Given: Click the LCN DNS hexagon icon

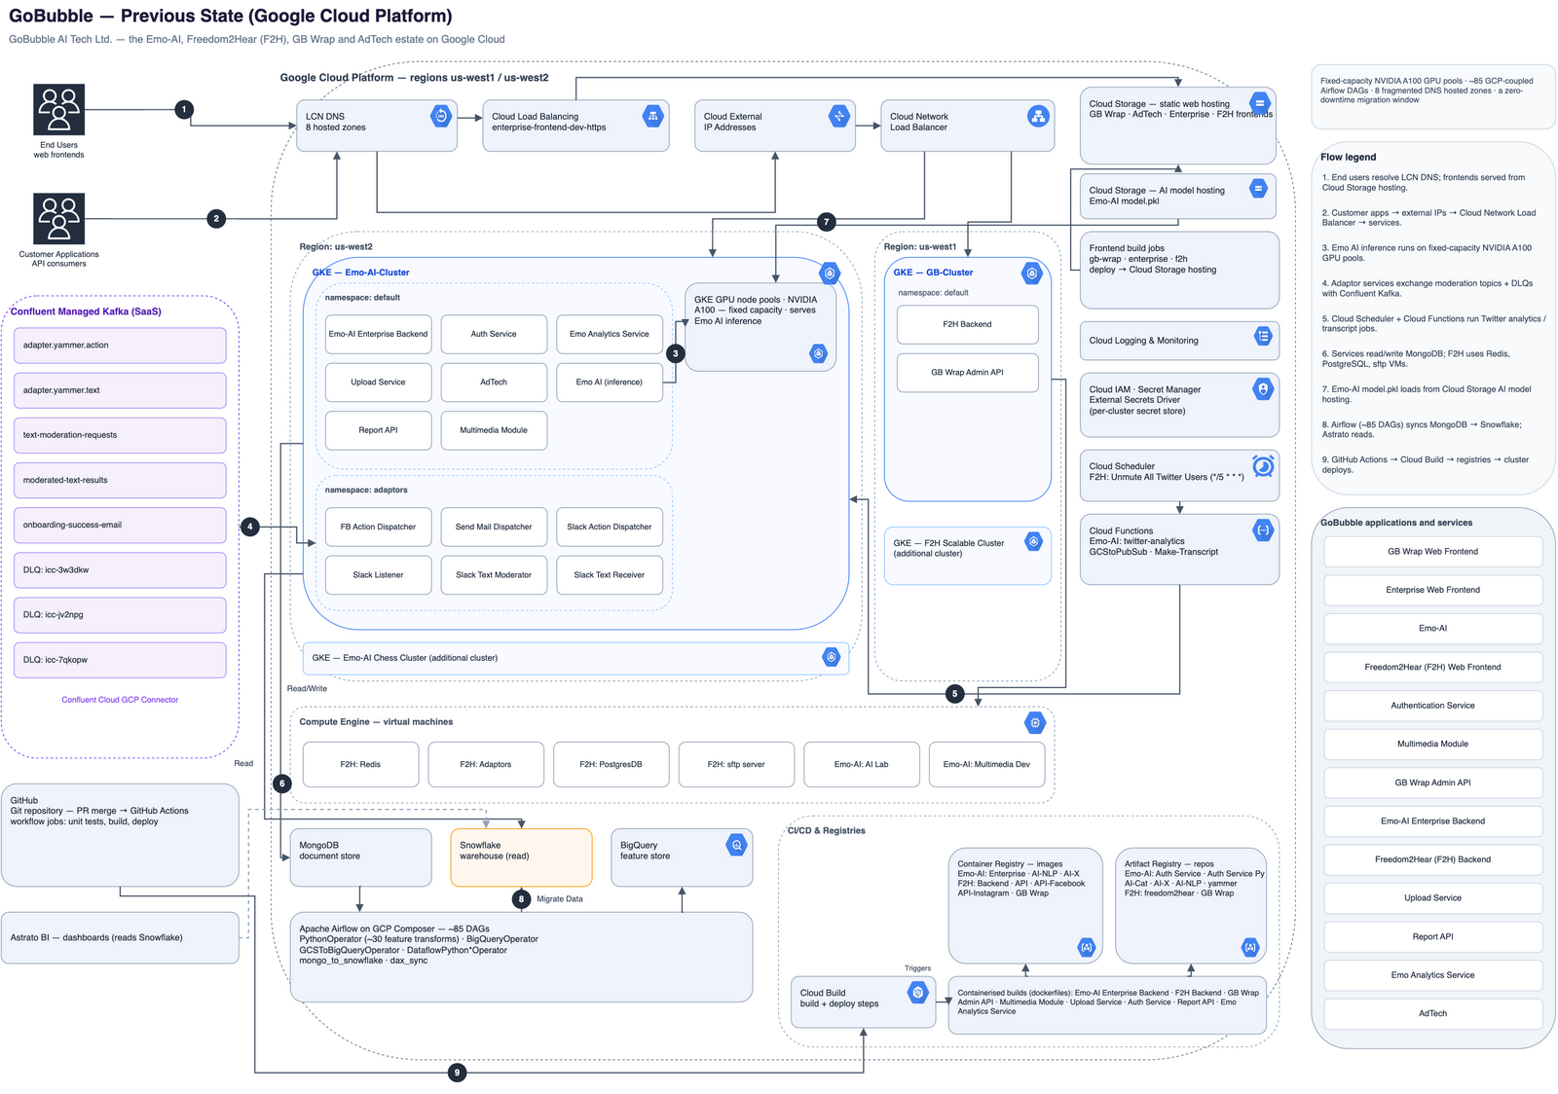Looking at the screenshot, I should pos(440,117).
